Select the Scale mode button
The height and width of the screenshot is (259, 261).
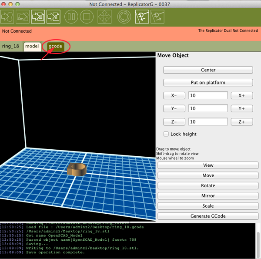(208, 206)
